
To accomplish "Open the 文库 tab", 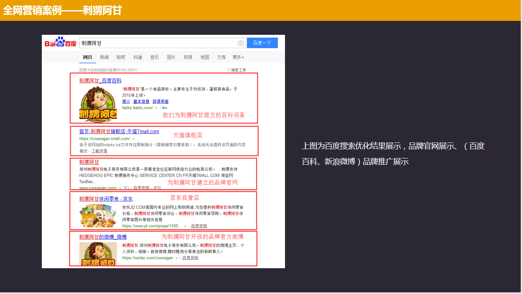I will [221, 57].
